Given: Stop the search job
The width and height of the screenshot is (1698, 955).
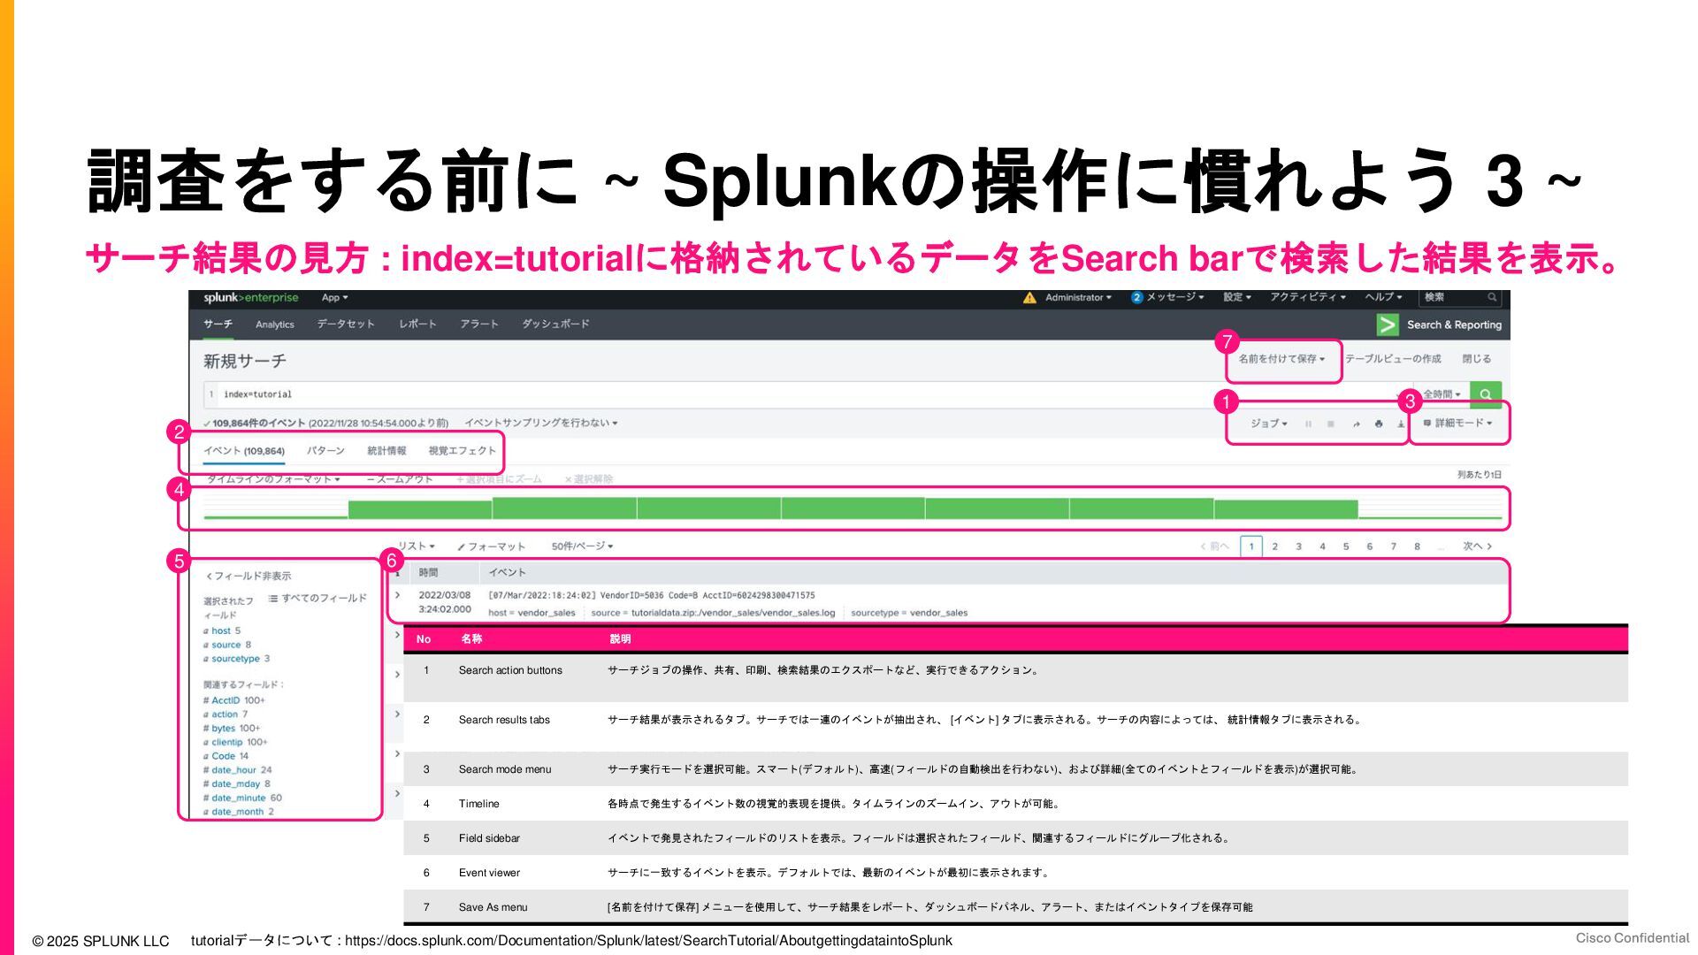Looking at the screenshot, I should tap(1331, 424).
